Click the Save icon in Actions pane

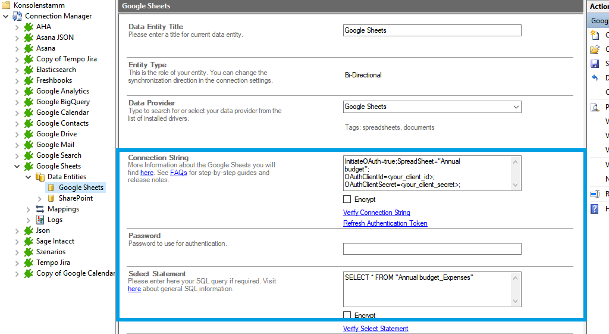point(594,64)
